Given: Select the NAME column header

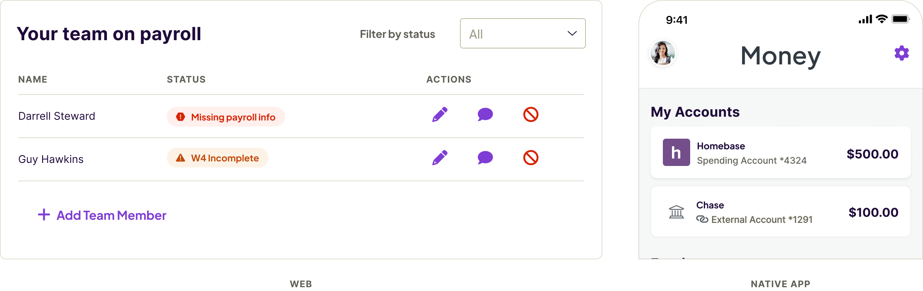Looking at the screenshot, I should coord(33,80).
